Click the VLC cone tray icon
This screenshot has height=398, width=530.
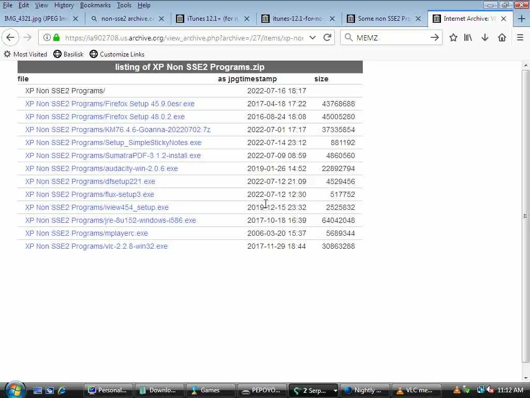click(457, 390)
